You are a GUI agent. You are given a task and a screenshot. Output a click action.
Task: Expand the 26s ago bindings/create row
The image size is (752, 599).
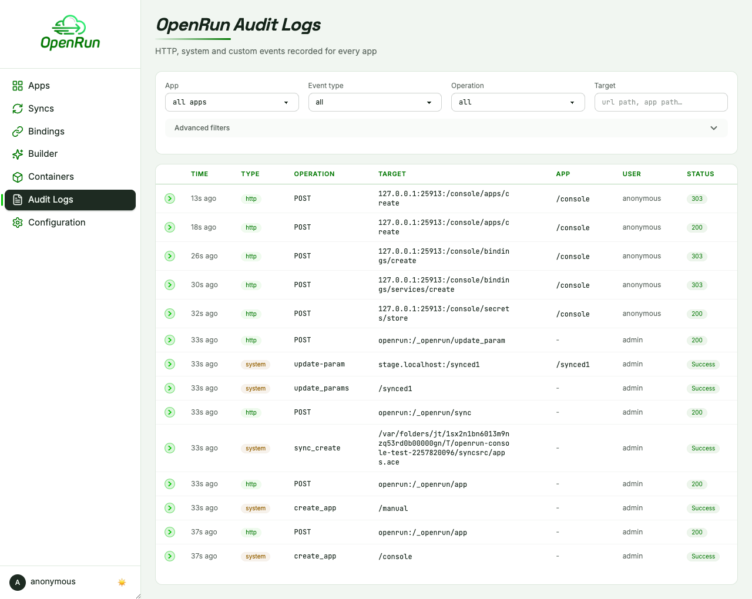pos(170,256)
